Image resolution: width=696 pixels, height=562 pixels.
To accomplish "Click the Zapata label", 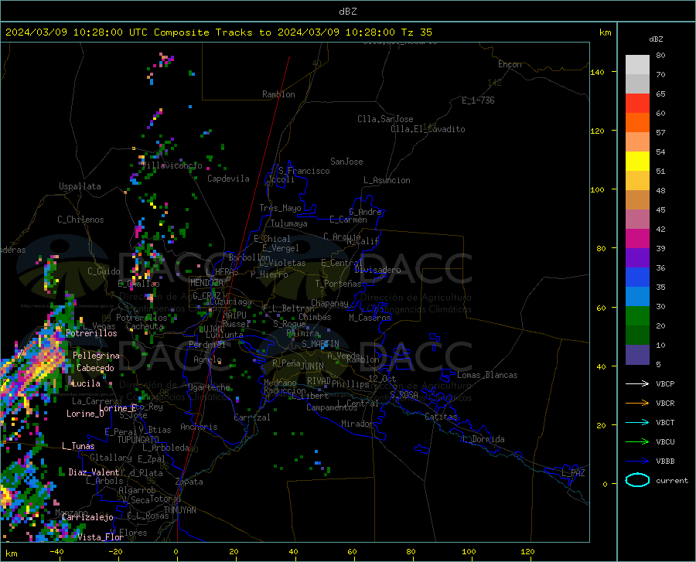I will pos(189,482).
